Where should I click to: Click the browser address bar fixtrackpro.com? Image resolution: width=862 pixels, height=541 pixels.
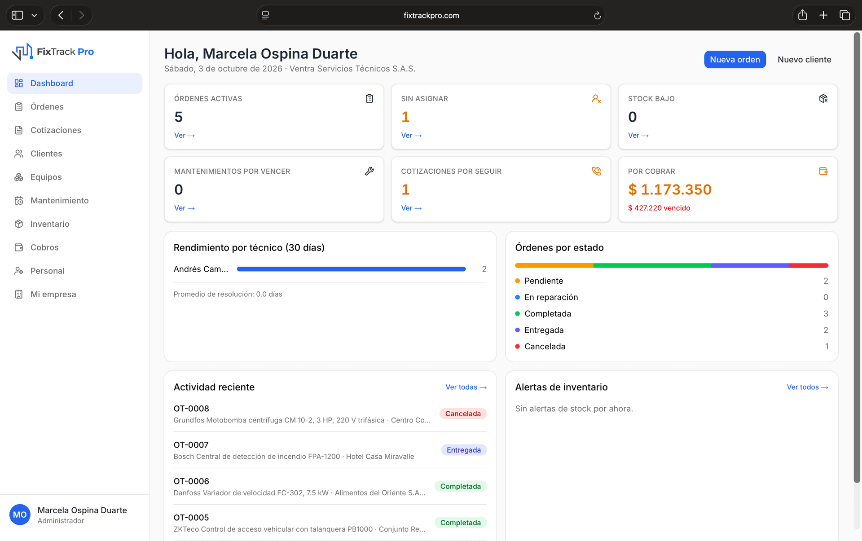[x=431, y=15]
